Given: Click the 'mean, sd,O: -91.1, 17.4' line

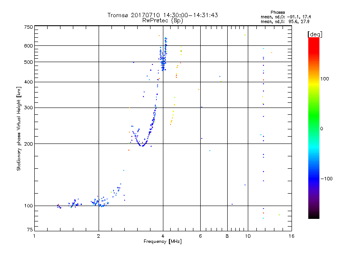Looking at the screenshot, I should [x=286, y=17].
